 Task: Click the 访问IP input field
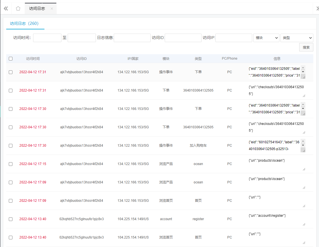point(234,38)
